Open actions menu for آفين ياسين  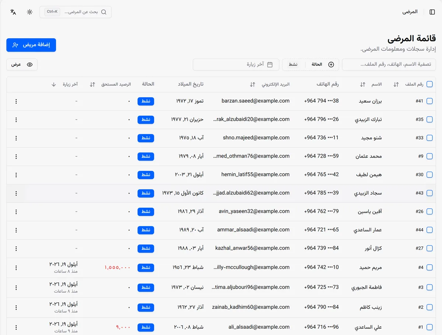(16, 212)
